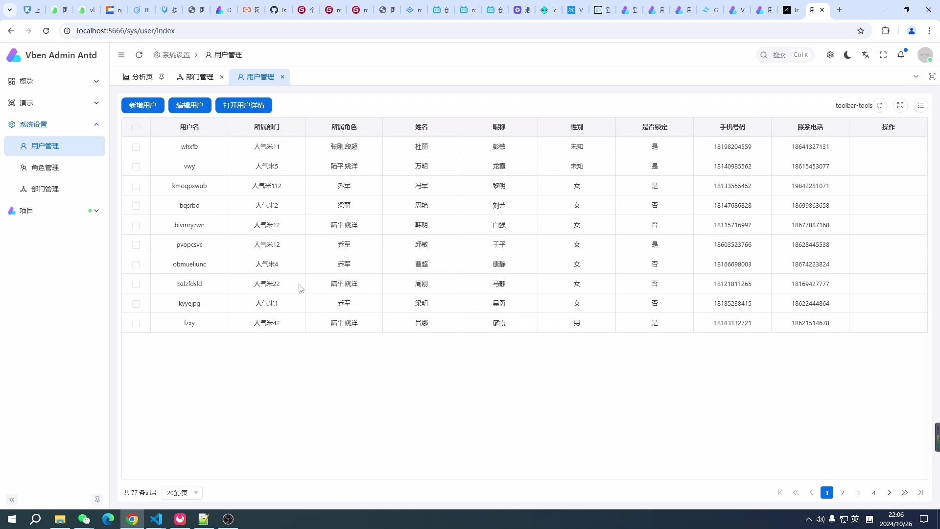Check the select-all checkbox in the table header
Image resolution: width=940 pixels, height=529 pixels.
click(136, 127)
